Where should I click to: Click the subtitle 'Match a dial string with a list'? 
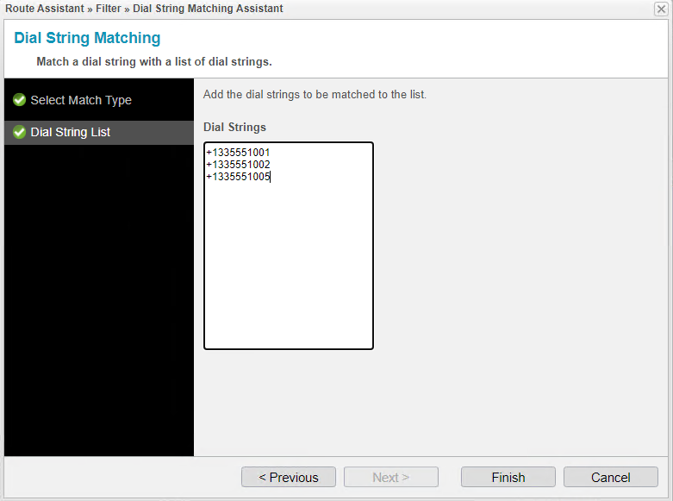(x=154, y=62)
